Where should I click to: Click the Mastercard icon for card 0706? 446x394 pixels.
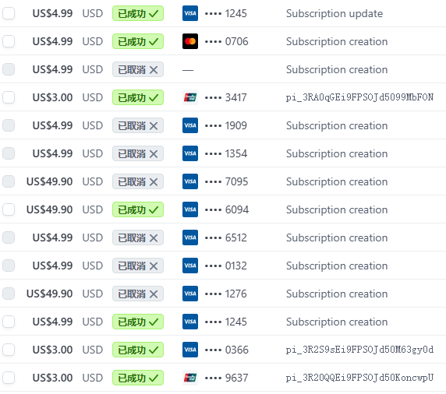190,41
